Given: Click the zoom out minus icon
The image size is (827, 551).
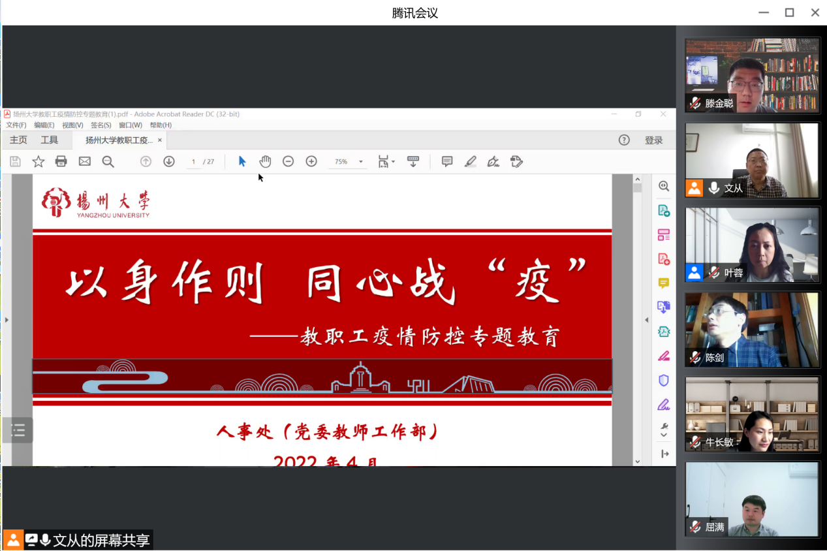Looking at the screenshot, I should click(288, 161).
